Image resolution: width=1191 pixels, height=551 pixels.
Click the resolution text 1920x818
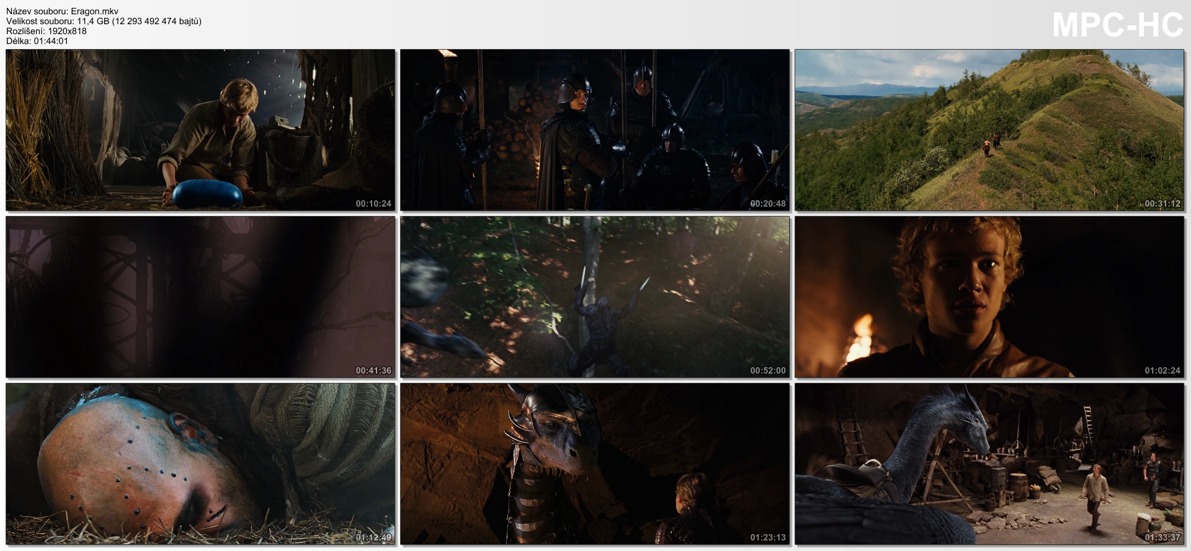click(x=68, y=31)
